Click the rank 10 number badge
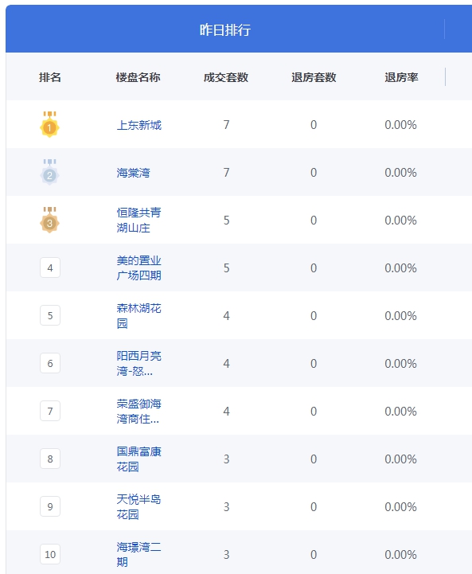Viewport: 472px width, 574px height. pos(50,554)
